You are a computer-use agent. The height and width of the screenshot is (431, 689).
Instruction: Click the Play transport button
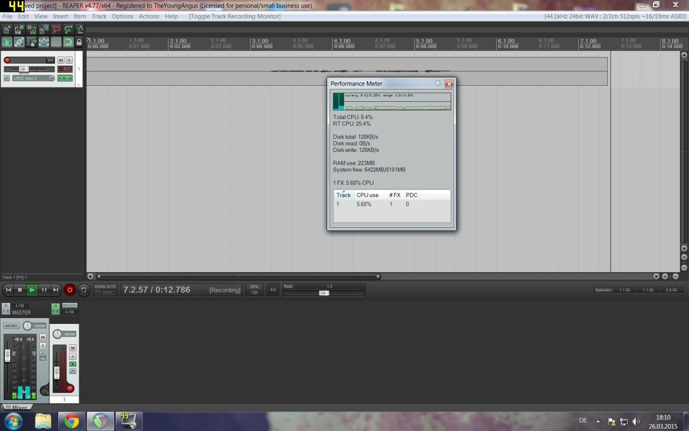32,290
